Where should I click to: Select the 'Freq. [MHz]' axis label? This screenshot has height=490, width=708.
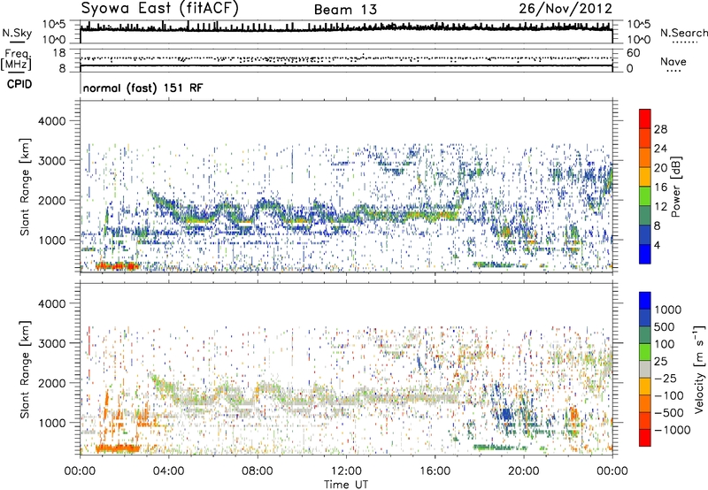click(x=17, y=61)
